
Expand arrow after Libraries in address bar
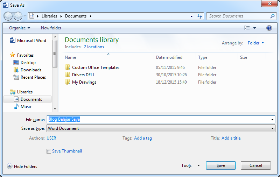[x=61, y=16]
